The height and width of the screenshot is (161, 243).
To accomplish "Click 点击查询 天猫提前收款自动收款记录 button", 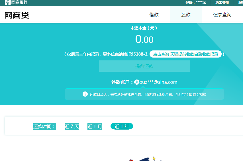I will point(185,54).
